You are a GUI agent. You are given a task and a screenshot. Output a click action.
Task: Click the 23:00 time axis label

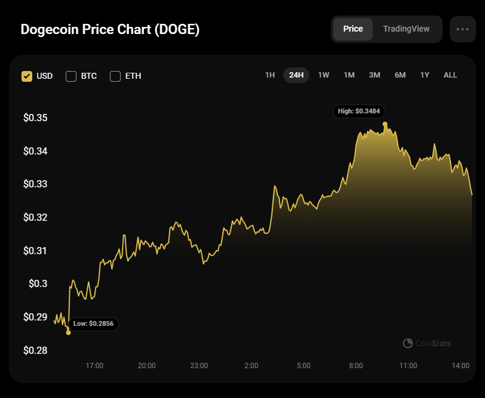[199, 366]
